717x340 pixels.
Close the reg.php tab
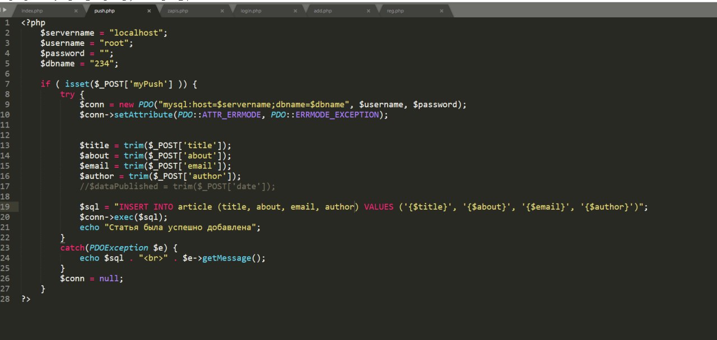click(441, 11)
